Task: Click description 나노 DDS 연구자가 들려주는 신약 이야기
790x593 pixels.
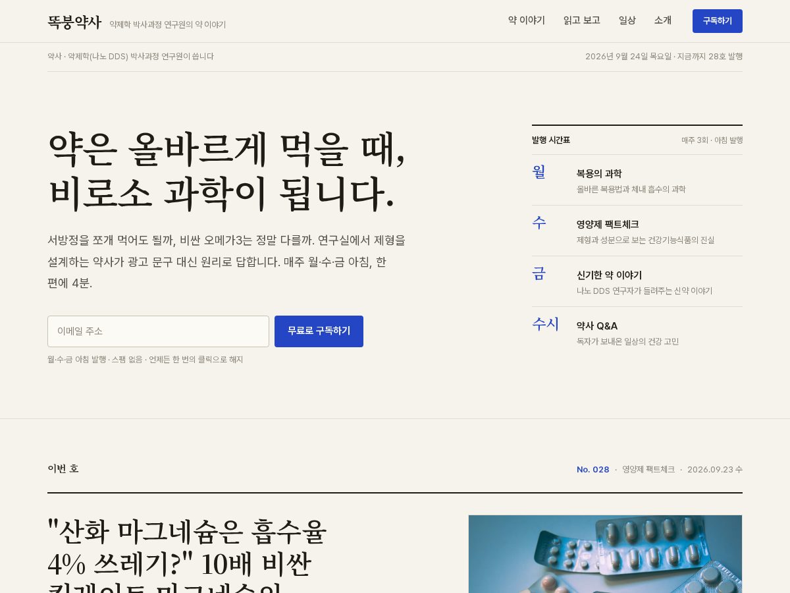Action: pyautogui.click(x=645, y=291)
